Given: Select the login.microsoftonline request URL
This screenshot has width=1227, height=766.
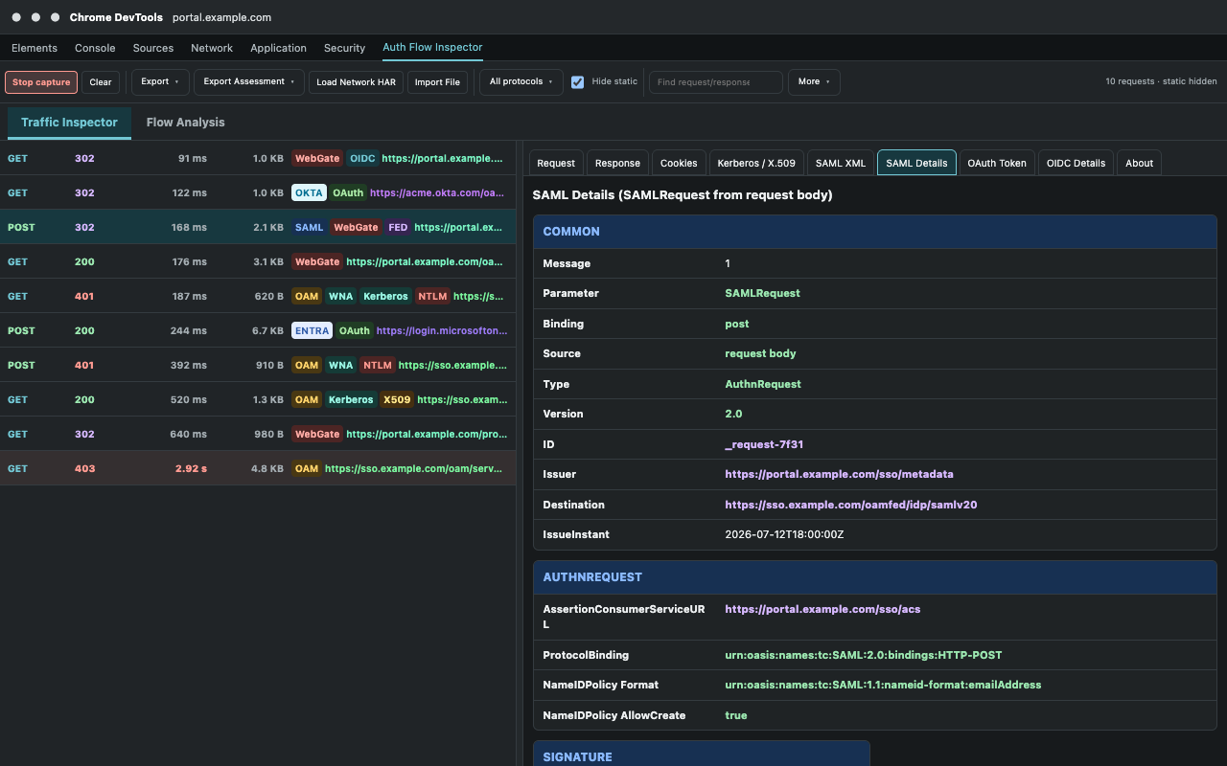Looking at the screenshot, I should 442,330.
